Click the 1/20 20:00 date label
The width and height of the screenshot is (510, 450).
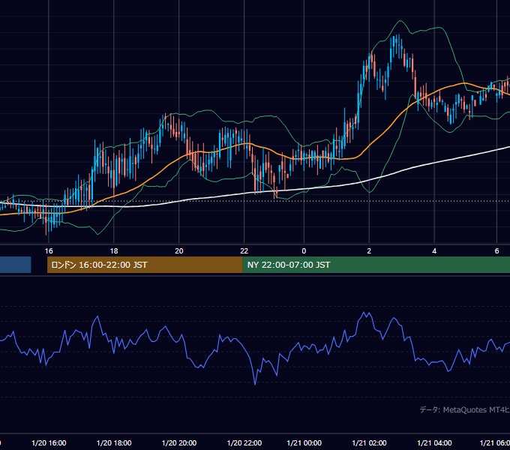point(179,442)
